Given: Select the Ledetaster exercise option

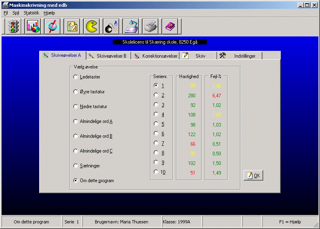Looking at the screenshot, I should tap(76, 77).
